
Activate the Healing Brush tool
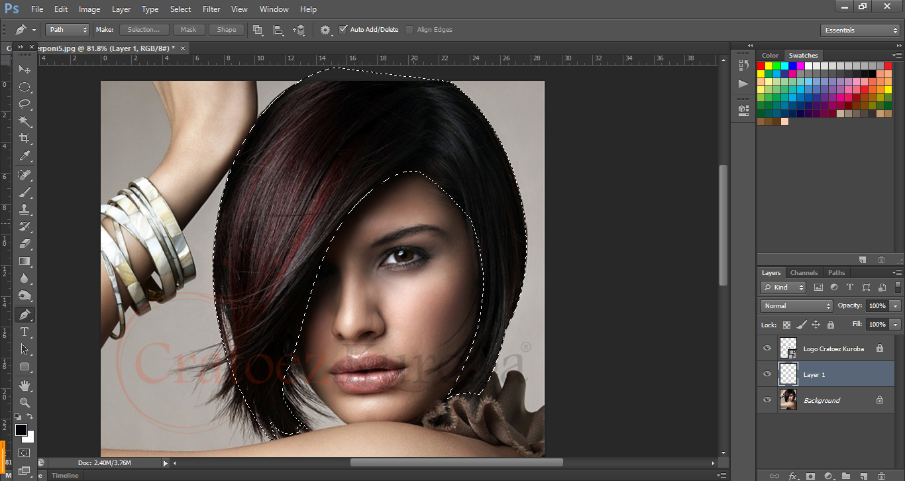click(25, 174)
